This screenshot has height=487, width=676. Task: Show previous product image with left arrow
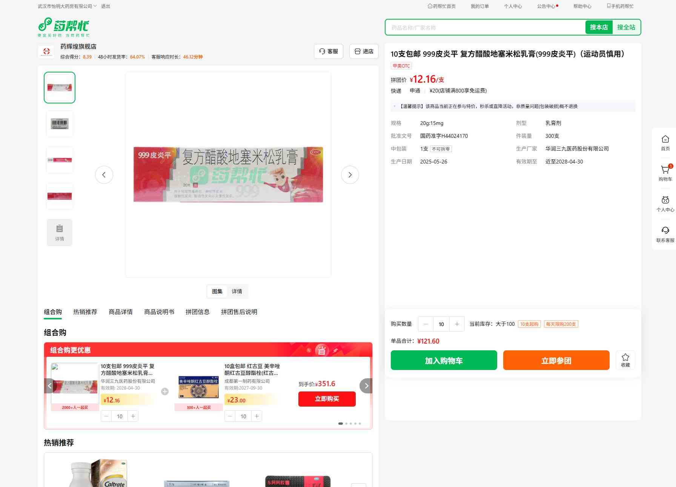coord(104,175)
